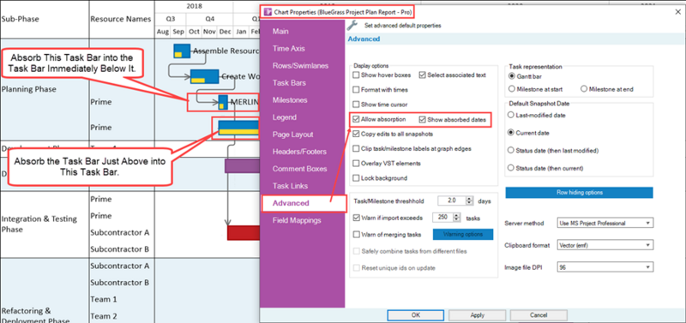The height and width of the screenshot is (323, 686).
Task: Choose Status date (then current)
Action: 511,168
